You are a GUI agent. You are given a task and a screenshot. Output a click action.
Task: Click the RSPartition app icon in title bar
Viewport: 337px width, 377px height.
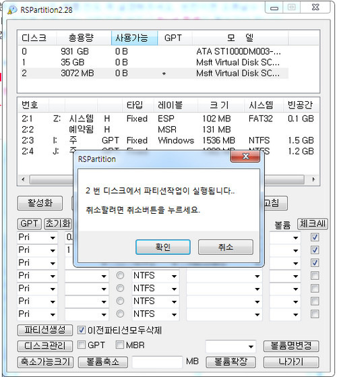[12, 10]
